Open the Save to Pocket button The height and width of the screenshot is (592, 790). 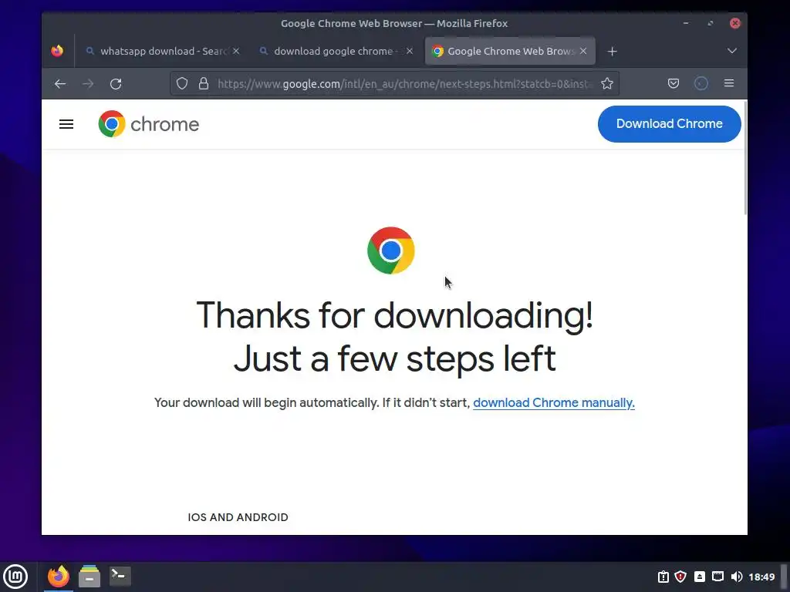[x=673, y=83]
